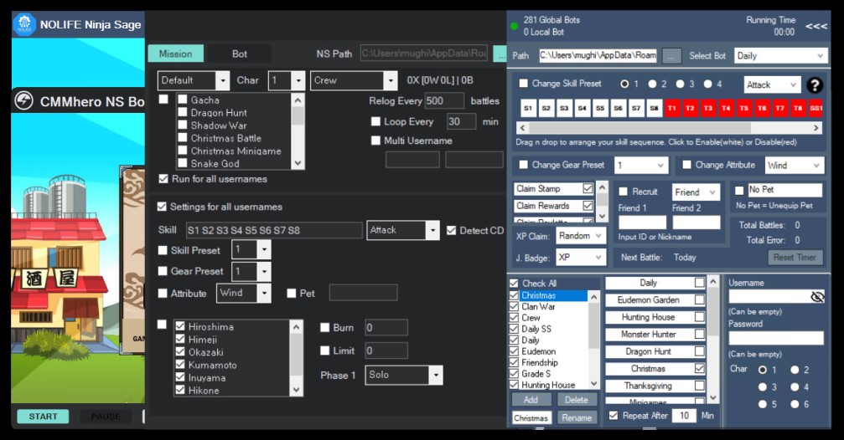Check the Gacha mission checkbox
This screenshot has width=844, height=440.
click(x=183, y=100)
